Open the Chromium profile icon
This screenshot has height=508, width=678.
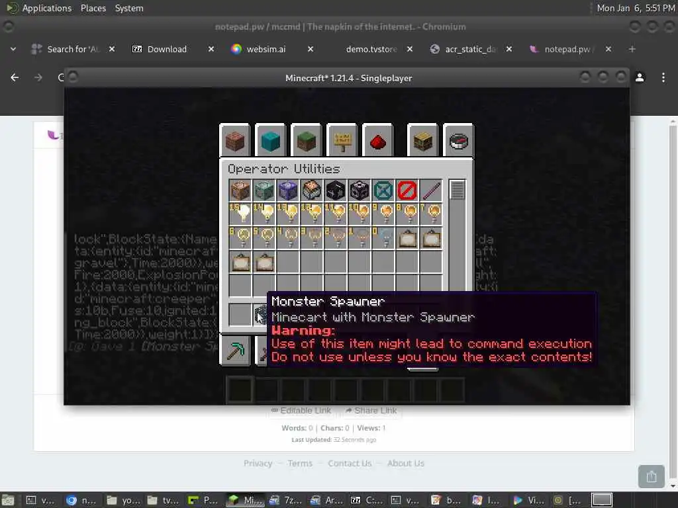[x=640, y=77]
